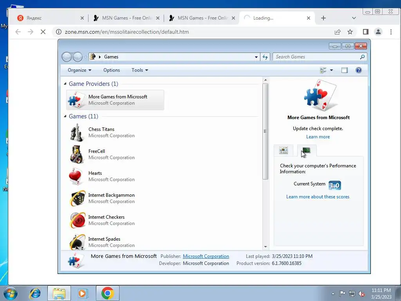Click the muted volume tray icon
The image size is (401, 301).
tap(361, 294)
